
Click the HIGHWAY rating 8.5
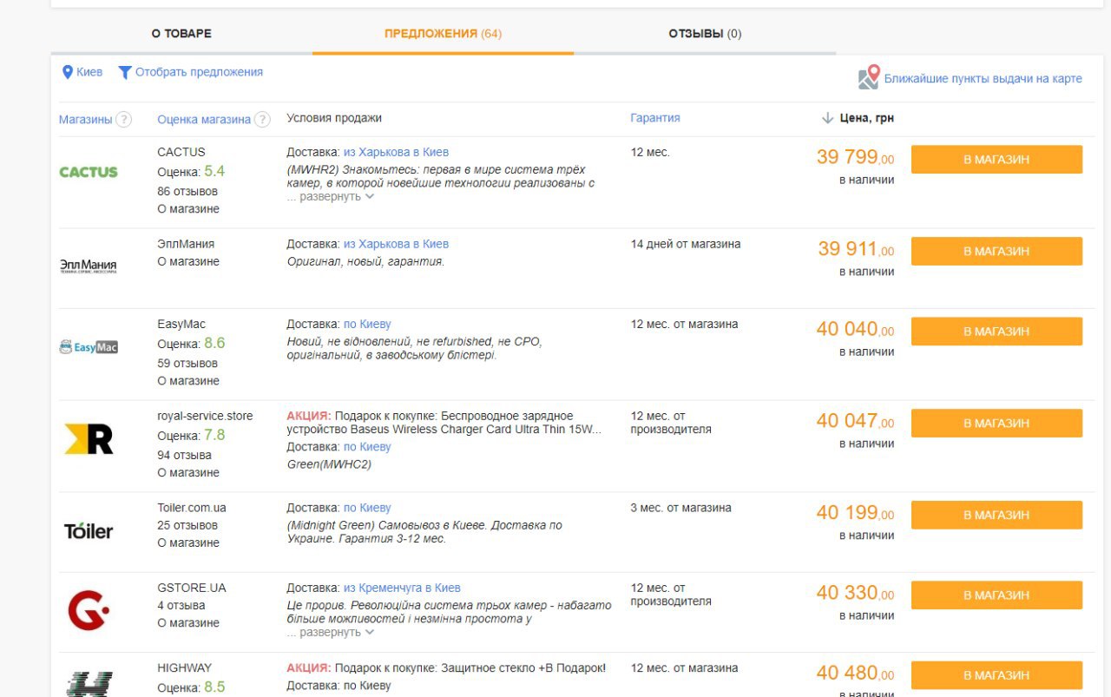pyautogui.click(x=214, y=687)
